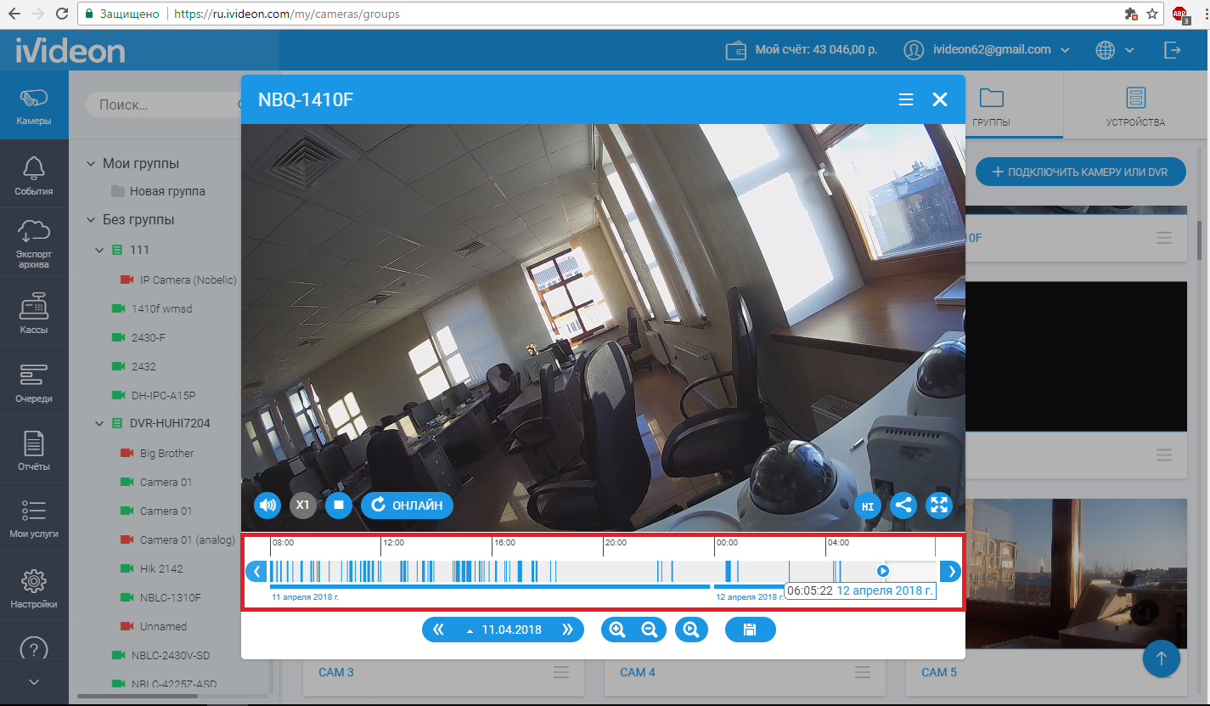Viewport: 1210px width, 706px height.
Task: Open the NBQ-1410F player hamburger menu
Action: 906,99
